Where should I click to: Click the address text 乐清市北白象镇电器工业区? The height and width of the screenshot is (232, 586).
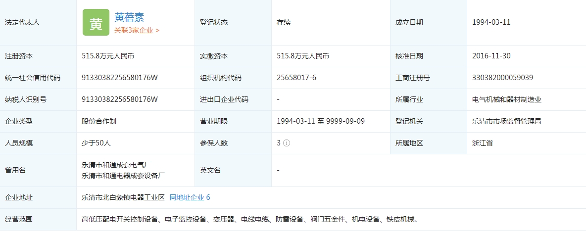pyautogui.click(x=123, y=197)
